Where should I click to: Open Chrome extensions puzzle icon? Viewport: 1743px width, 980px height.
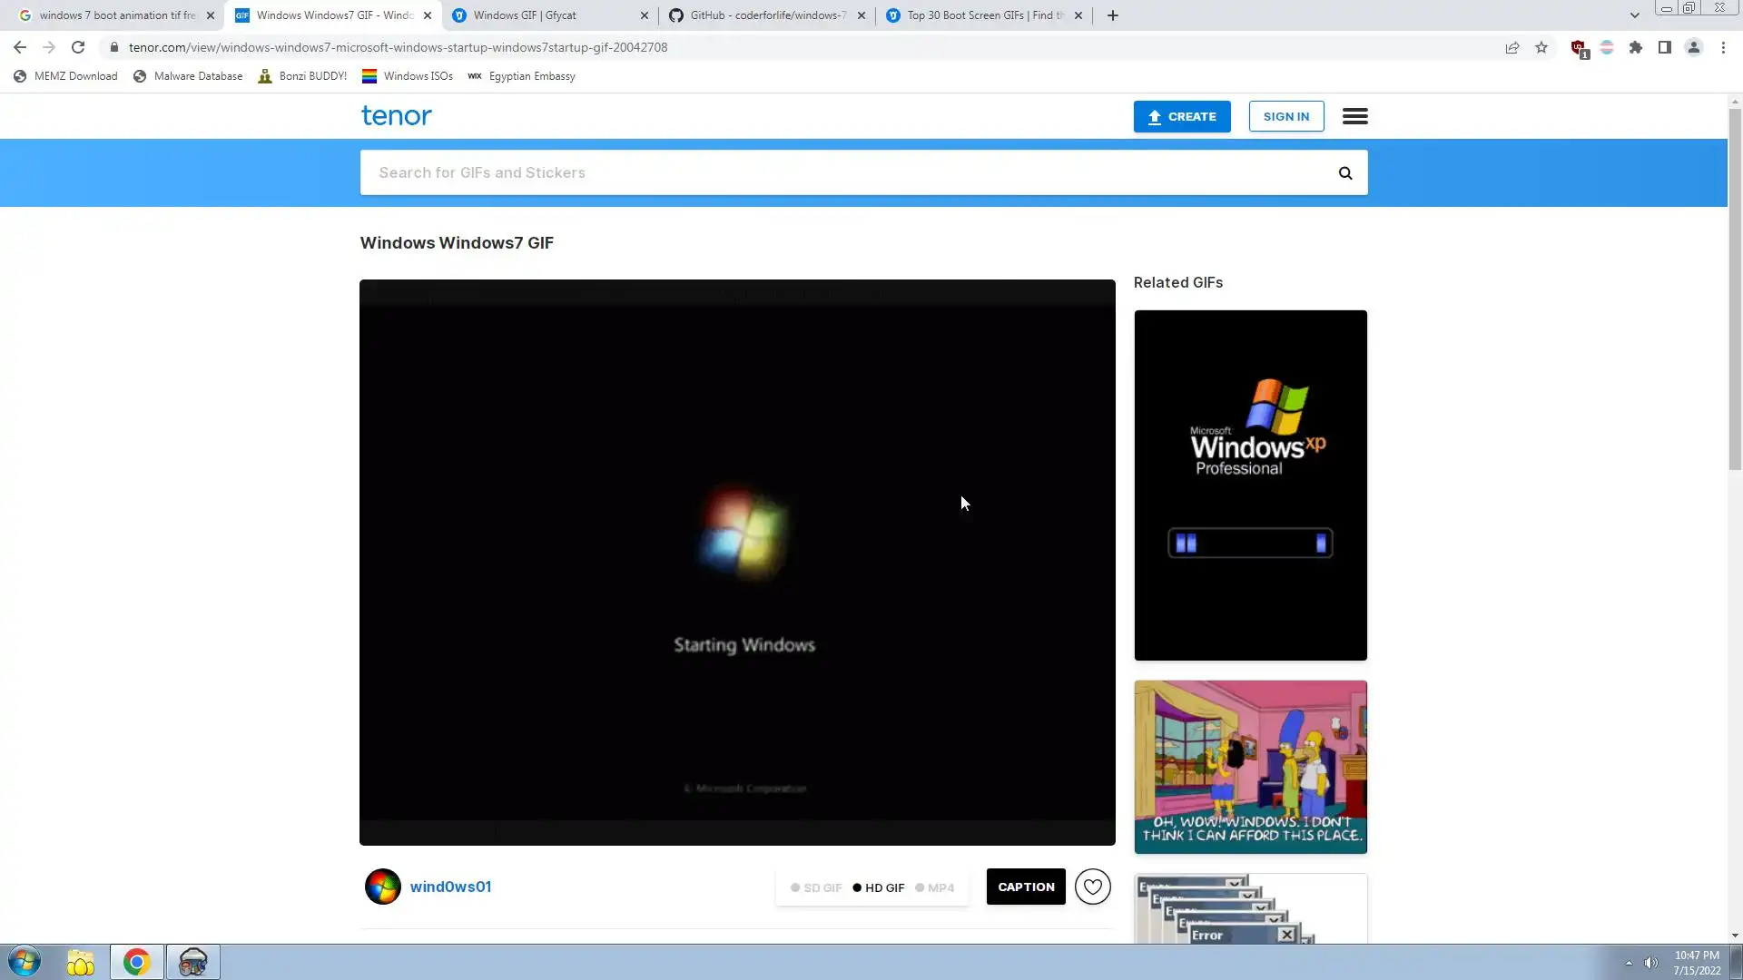(x=1635, y=47)
